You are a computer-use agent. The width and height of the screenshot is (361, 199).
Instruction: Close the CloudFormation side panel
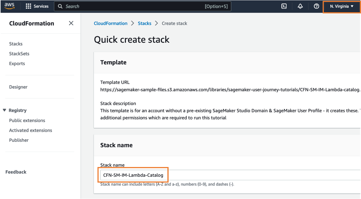tap(71, 23)
